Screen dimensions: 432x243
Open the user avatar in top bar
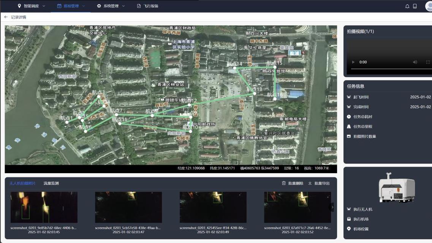coord(429,6)
